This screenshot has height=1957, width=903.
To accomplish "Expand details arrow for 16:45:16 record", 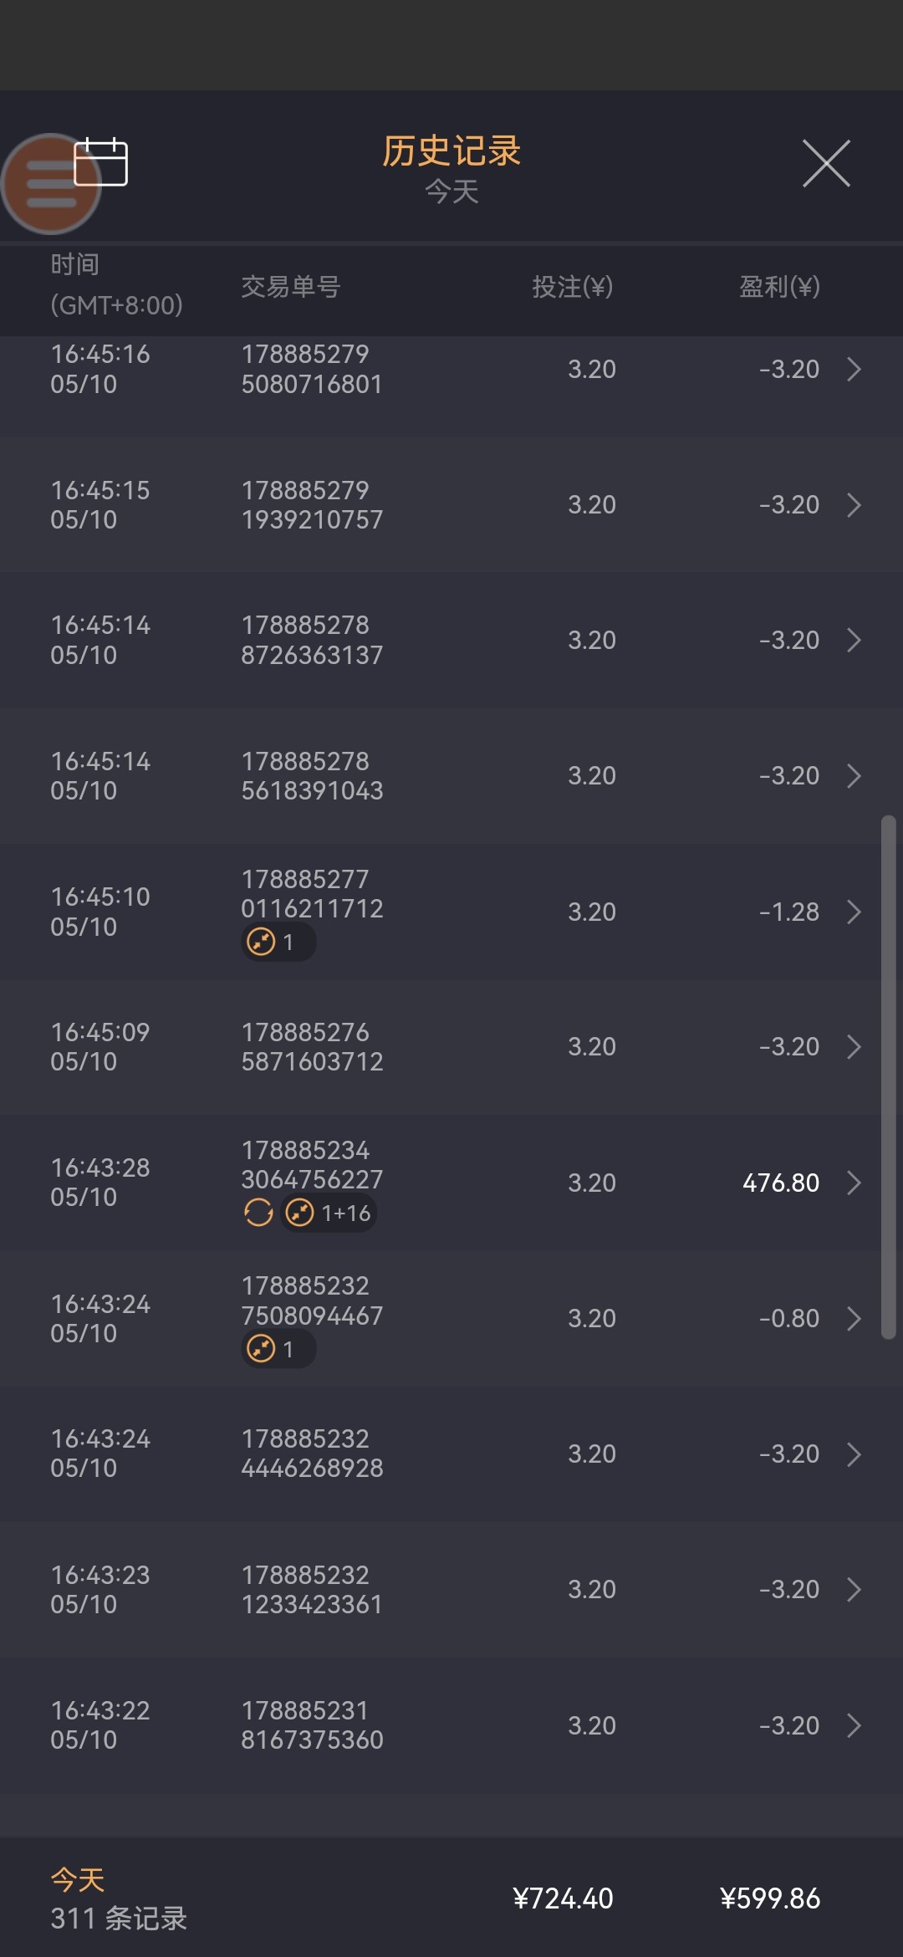I will pyautogui.click(x=854, y=369).
